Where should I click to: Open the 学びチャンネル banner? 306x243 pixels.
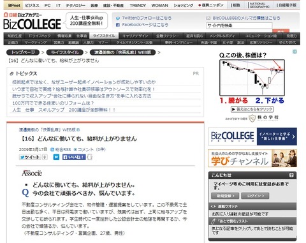[x=252, y=158]
